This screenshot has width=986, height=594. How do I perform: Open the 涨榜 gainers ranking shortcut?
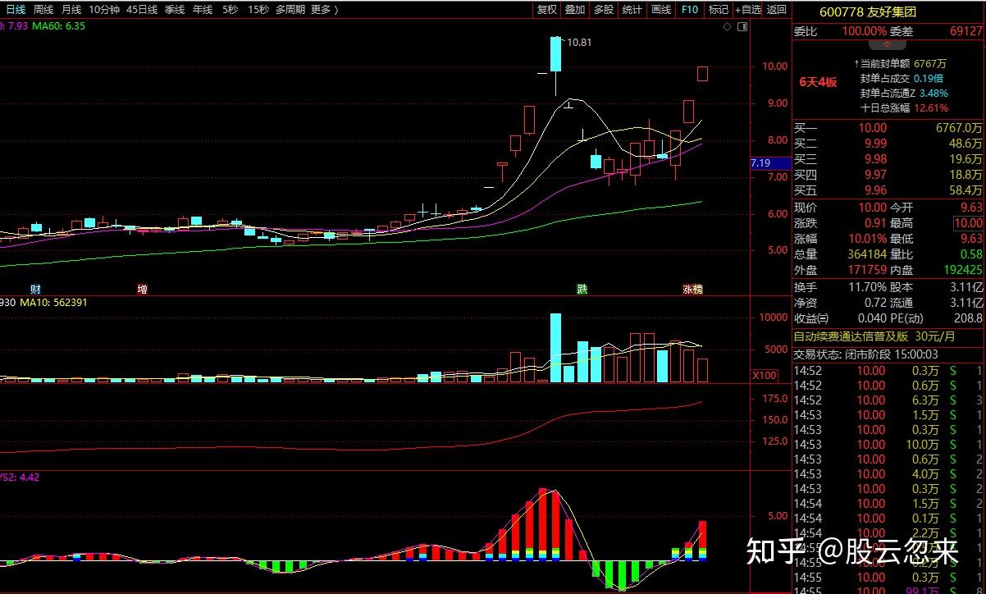click(x=695, y=290)
